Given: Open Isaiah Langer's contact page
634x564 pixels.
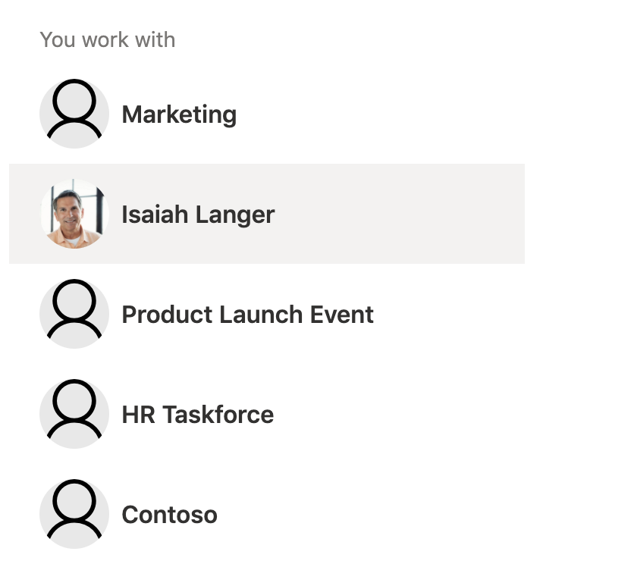Looking at the screenshot, I should [x=198, y=214].
